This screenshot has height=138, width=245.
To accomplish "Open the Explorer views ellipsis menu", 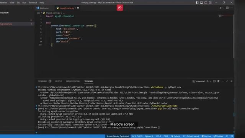I will tap(31, 8).
